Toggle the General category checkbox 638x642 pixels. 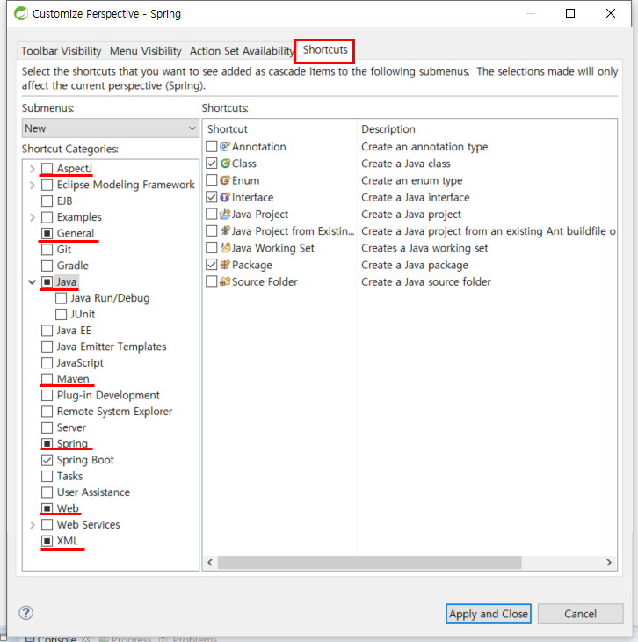(47, 233)
